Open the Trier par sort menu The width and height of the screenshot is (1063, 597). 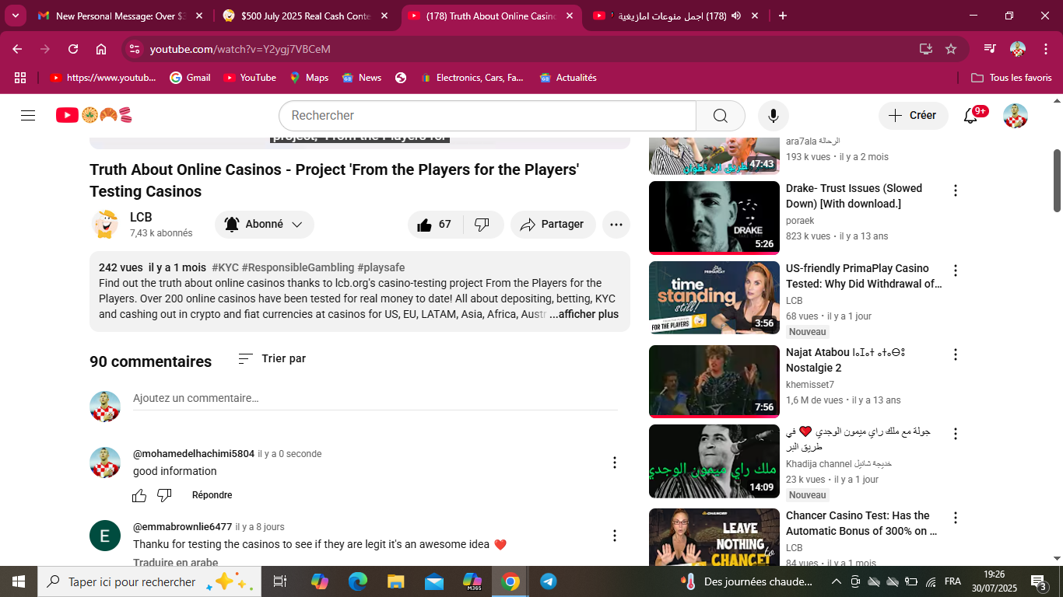(272, 358)
